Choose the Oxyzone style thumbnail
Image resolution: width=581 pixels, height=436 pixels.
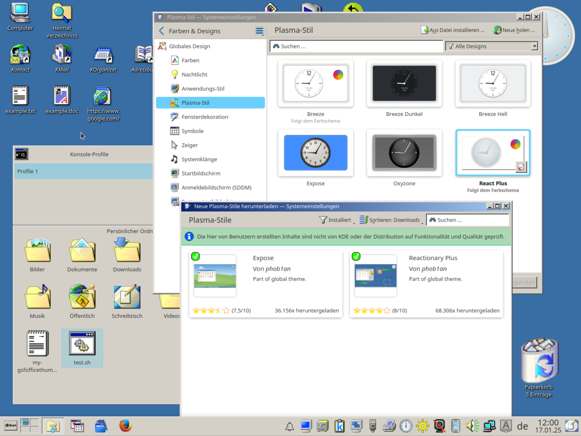point(404,153)
